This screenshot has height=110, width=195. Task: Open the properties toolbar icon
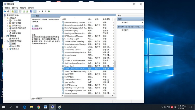(x=20, y=11)
